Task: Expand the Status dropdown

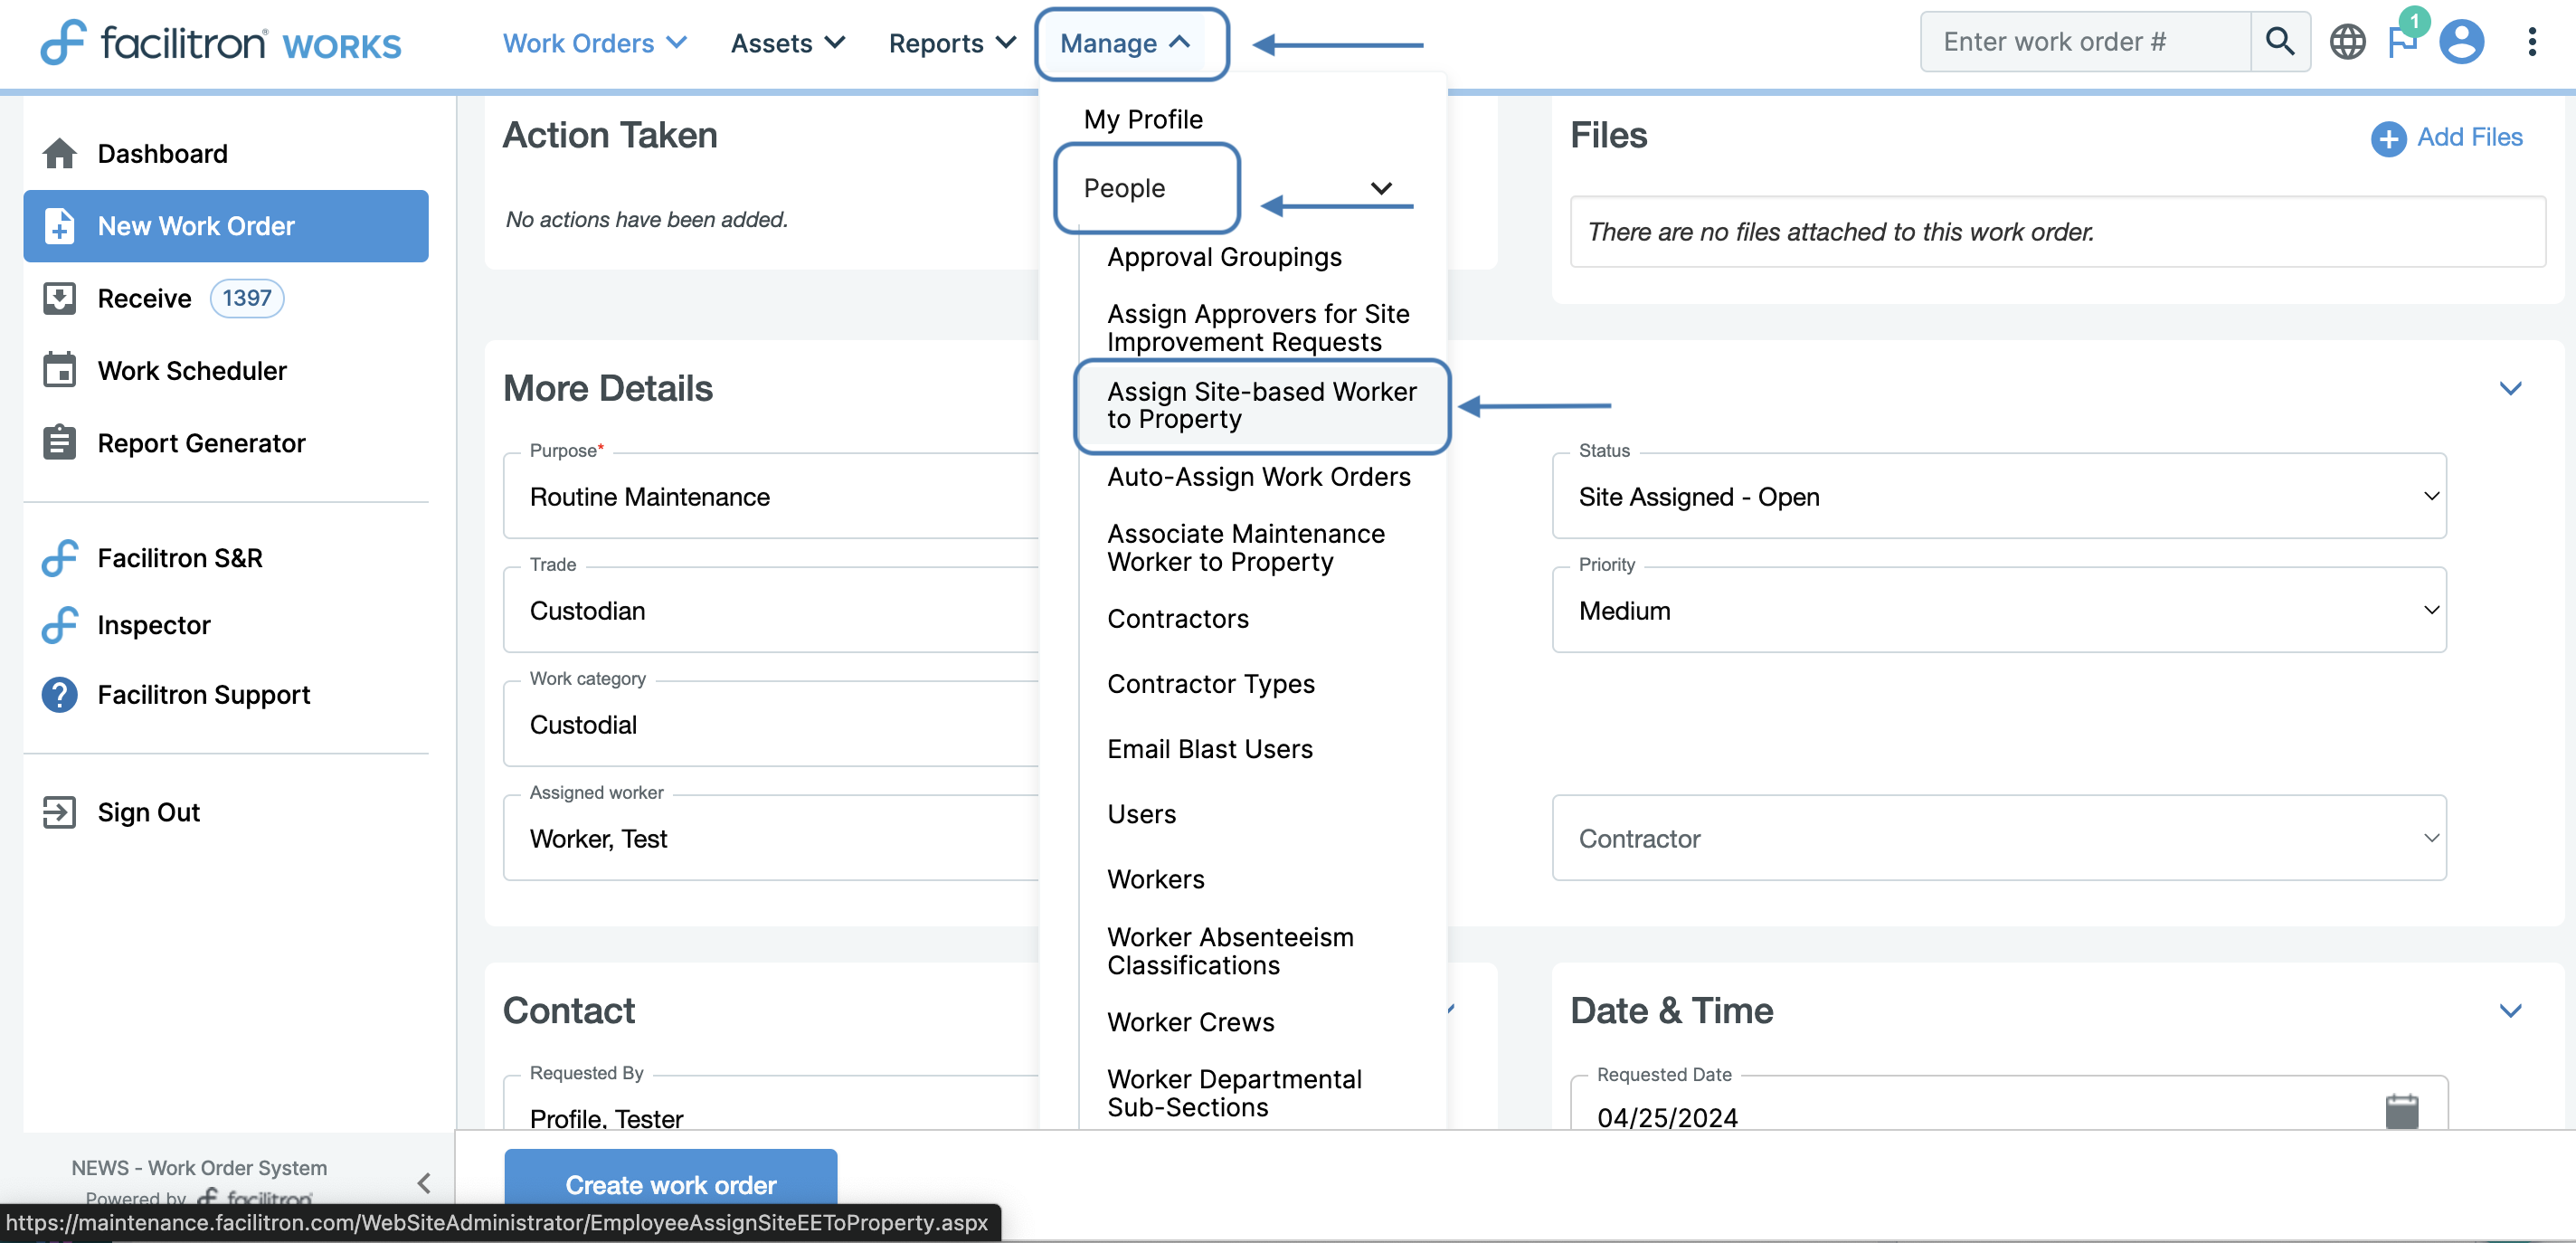Action: [x=1998, y=497]
